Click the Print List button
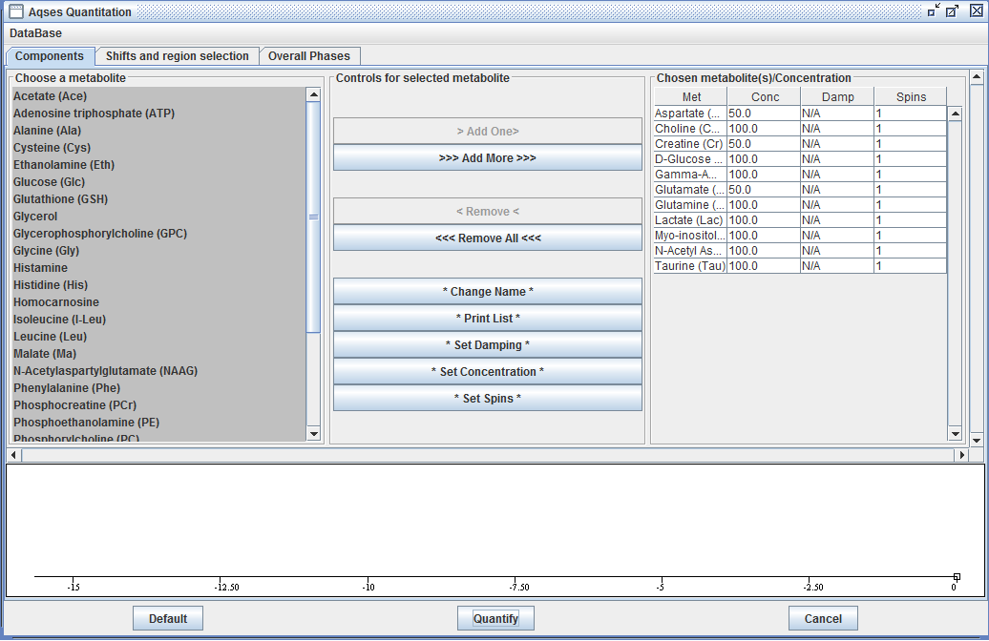 [488, 319]
